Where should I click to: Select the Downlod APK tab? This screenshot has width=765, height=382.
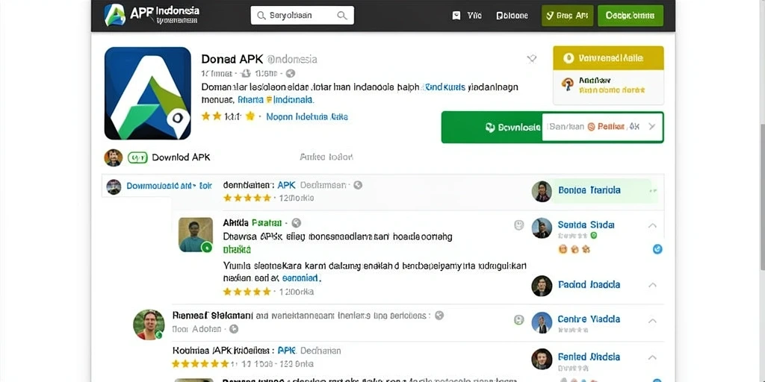coord(181,157)
